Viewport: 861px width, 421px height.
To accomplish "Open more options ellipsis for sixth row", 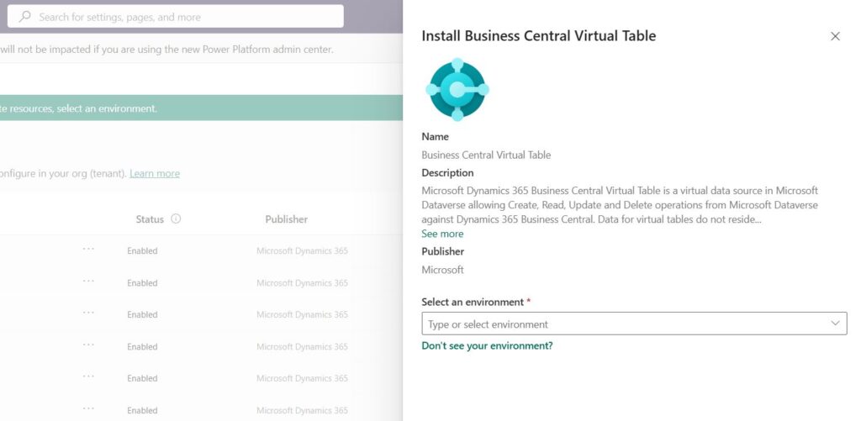I will pyautogui.click(x=88, y=410).
